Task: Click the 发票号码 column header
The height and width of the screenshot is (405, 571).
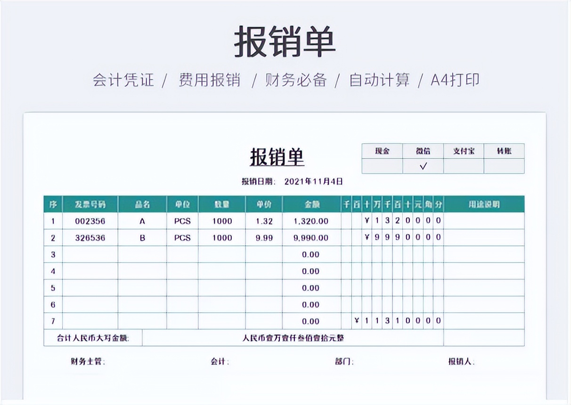Action: (x=91, y=203)
